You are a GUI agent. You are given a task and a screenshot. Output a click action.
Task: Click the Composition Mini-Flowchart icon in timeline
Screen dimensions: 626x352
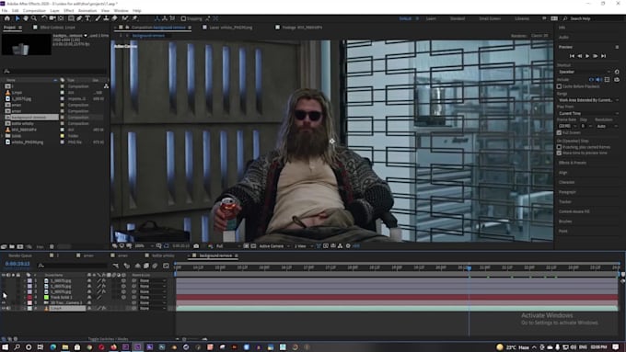(x=116, y=266)
